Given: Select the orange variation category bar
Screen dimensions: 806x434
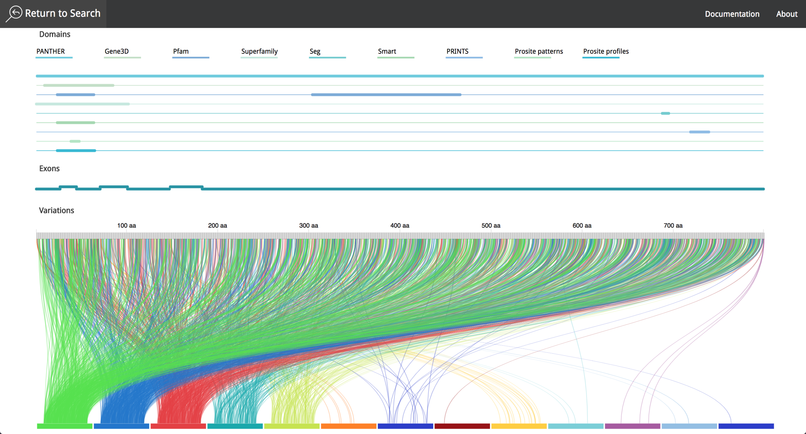Looking at the screenshot, I should (x=349, y=426).
